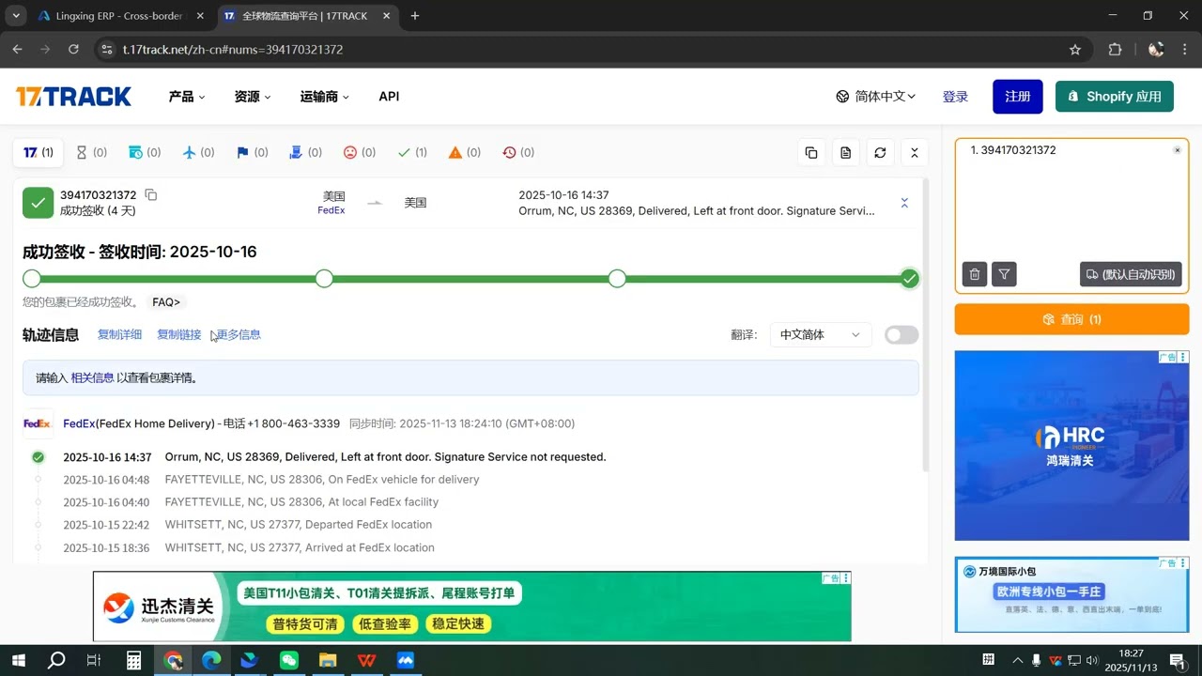This screenshot has height=676, width=1202.
Task: Copy all results via toolbar copy icon
Action: coord(811,152)
